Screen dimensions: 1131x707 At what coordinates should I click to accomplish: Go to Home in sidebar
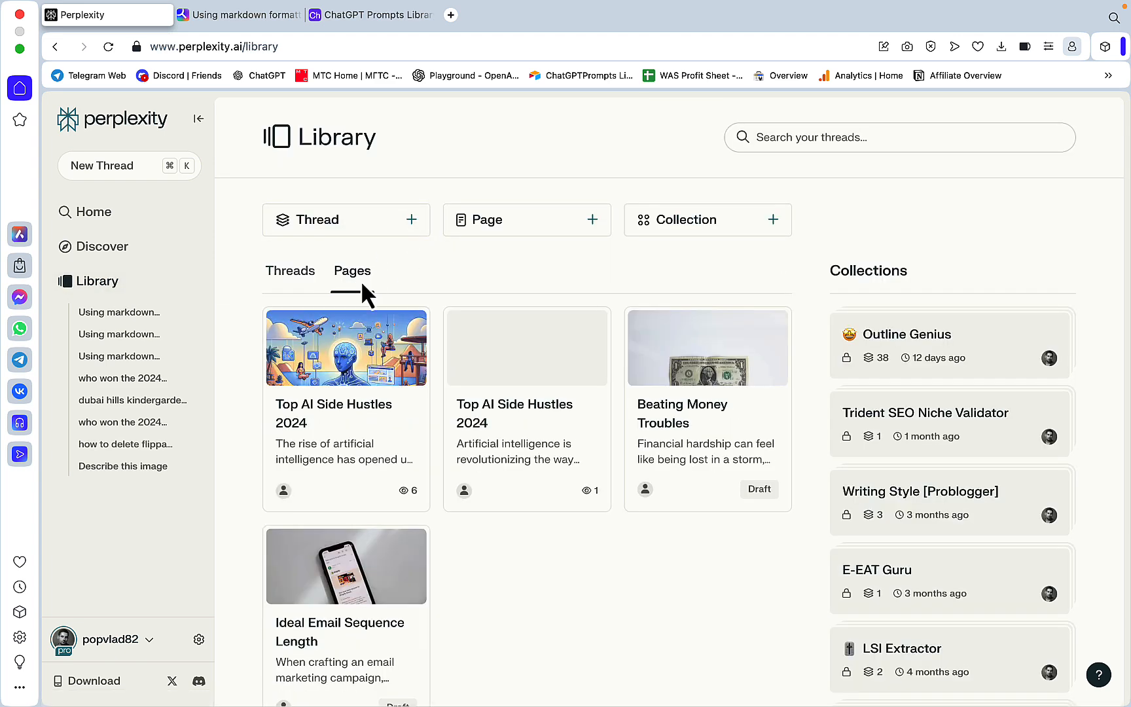(85, 211)
